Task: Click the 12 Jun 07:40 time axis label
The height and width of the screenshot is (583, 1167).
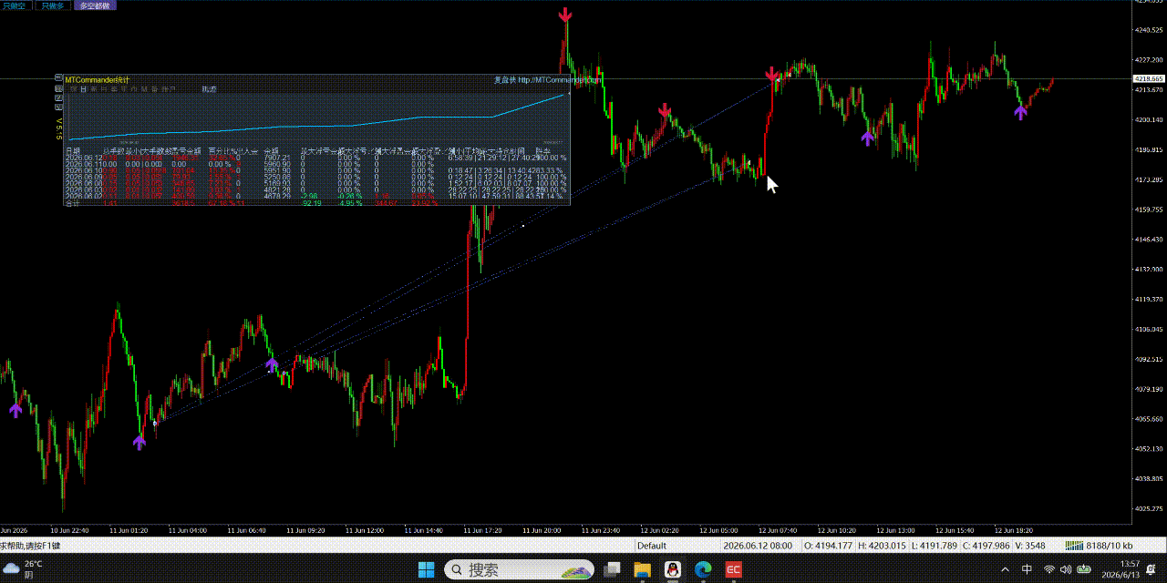Action: click(778, 529)
